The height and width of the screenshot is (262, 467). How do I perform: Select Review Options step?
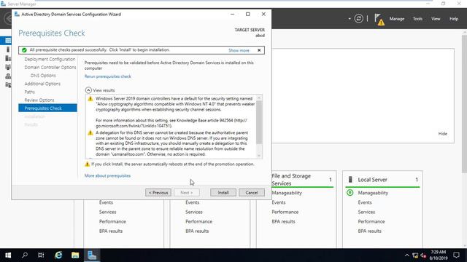(x=39, y=100)
